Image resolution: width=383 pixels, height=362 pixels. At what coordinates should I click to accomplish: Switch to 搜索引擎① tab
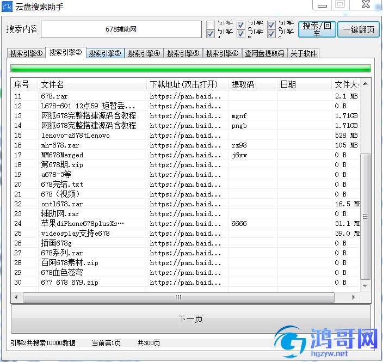tap(26, 53)
